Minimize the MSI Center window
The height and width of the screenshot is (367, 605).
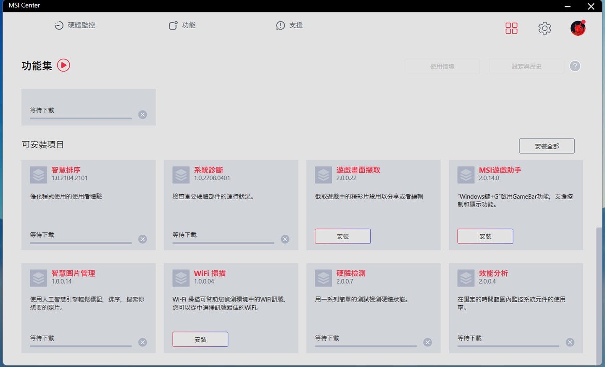click(567, 6)
